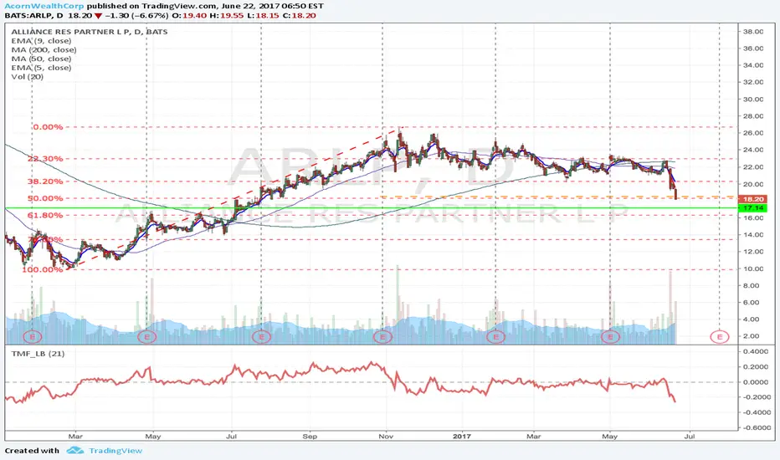The image size is (780, 460).
Task: Click the green 17.14 price level label
Action: 753,208
